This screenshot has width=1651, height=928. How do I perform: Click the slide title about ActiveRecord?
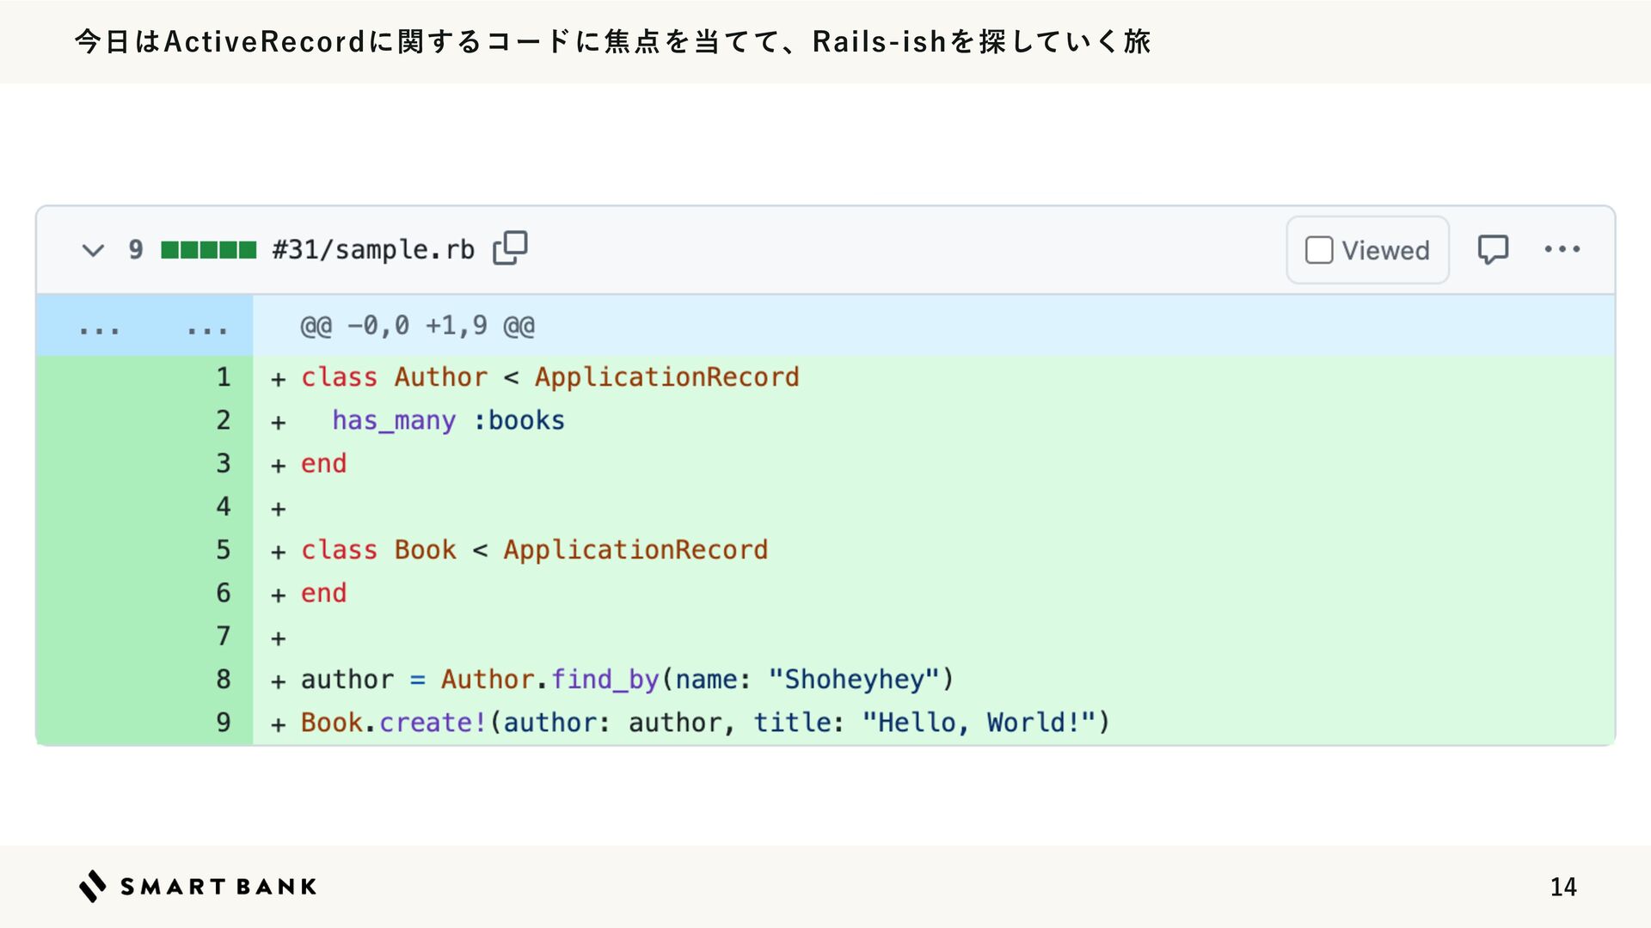point(612,41)
